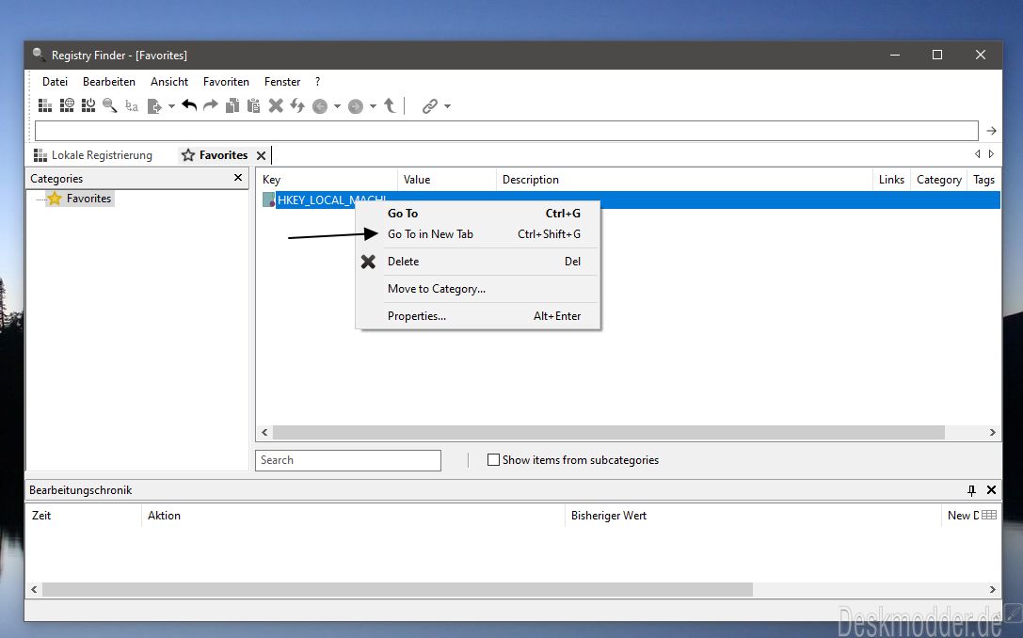Viewport: 1023px width, 638px height.
Task: Click the favorites Search field
Action: click(347, 460)
